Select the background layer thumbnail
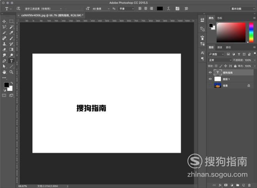 (x=218, y=85)
